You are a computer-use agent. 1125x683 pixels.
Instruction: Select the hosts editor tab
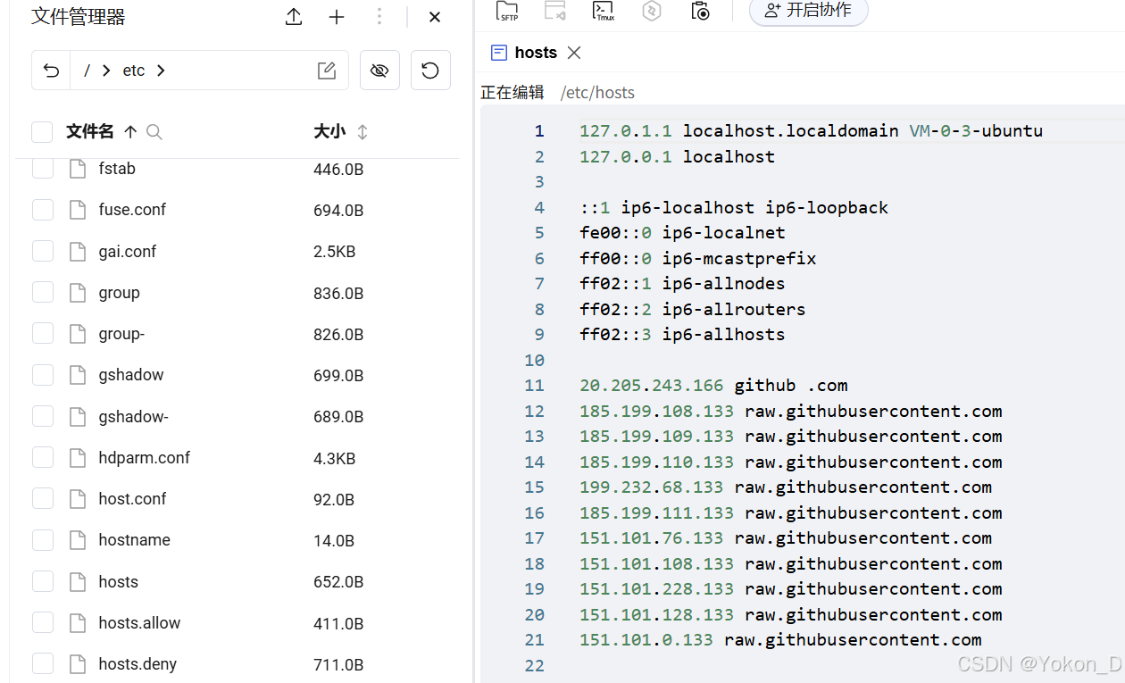(x=536, y=53)
